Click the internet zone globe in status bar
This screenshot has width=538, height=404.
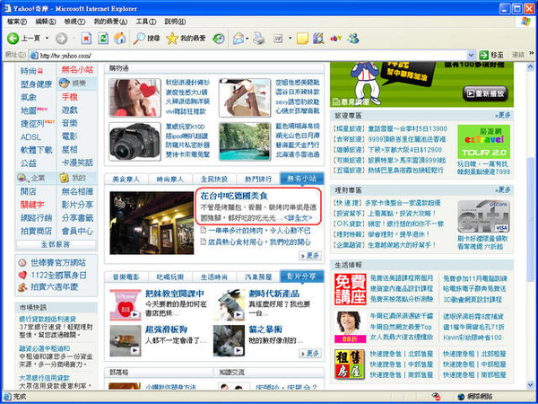(461, 397)
